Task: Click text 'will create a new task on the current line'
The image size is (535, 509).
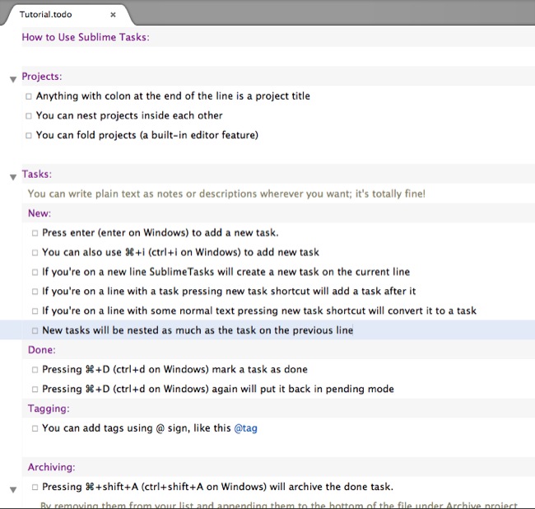Action: pyautogui.click(x=314, y=272)
